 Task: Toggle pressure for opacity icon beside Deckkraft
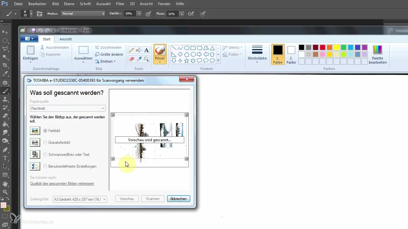[x=148, y=14]
